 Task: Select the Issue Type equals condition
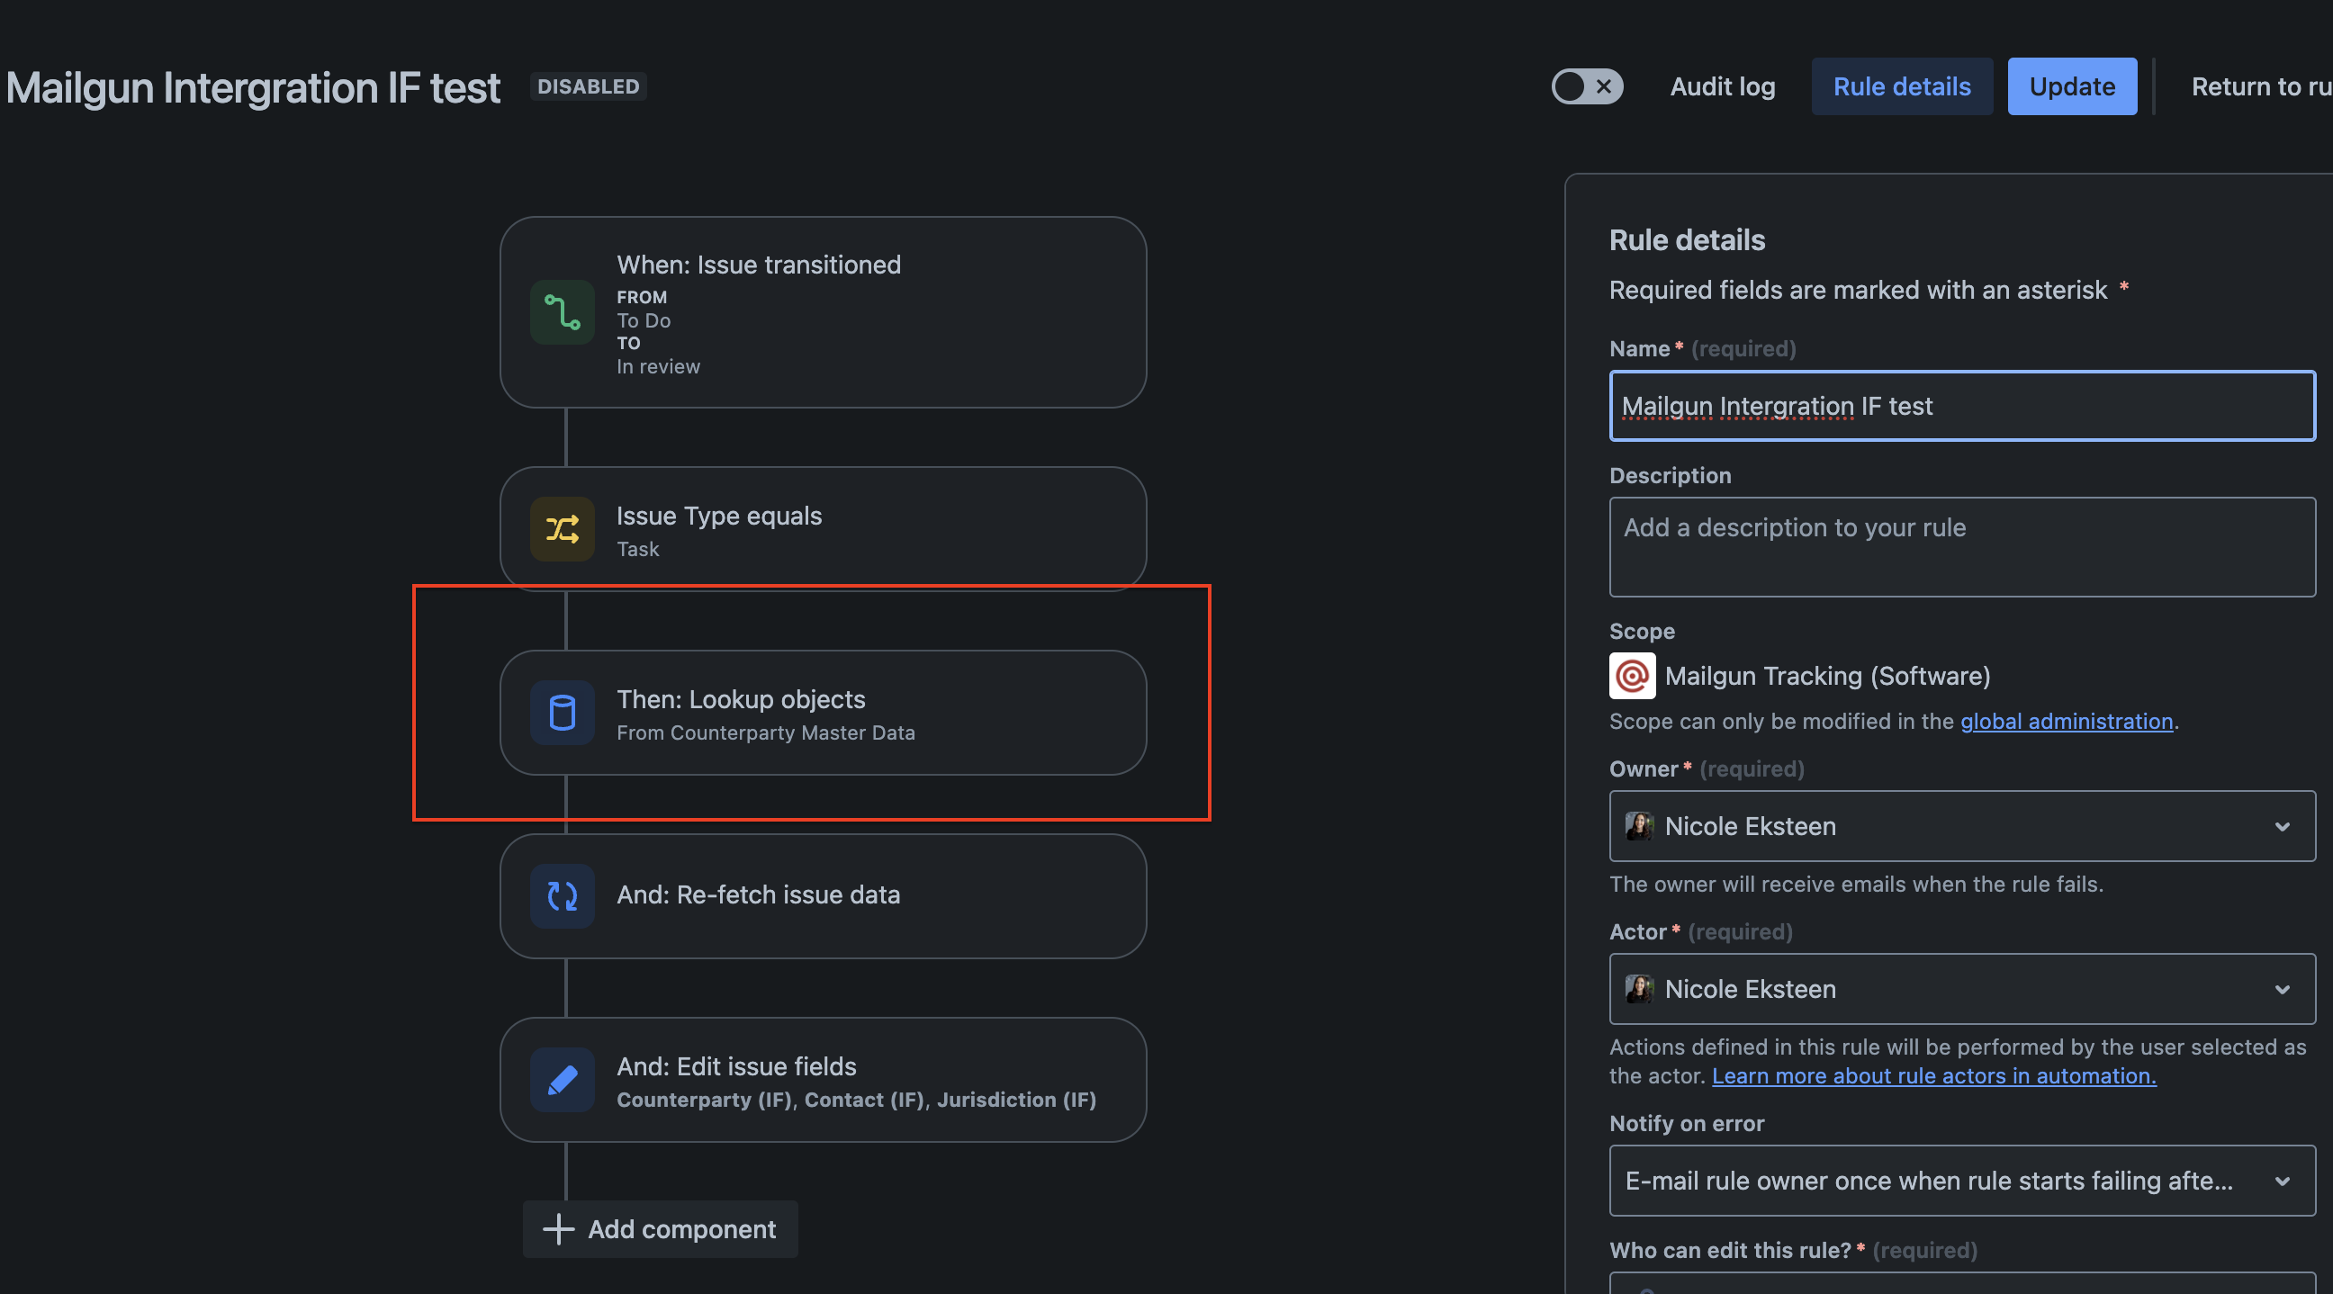(x=824, y=529)
